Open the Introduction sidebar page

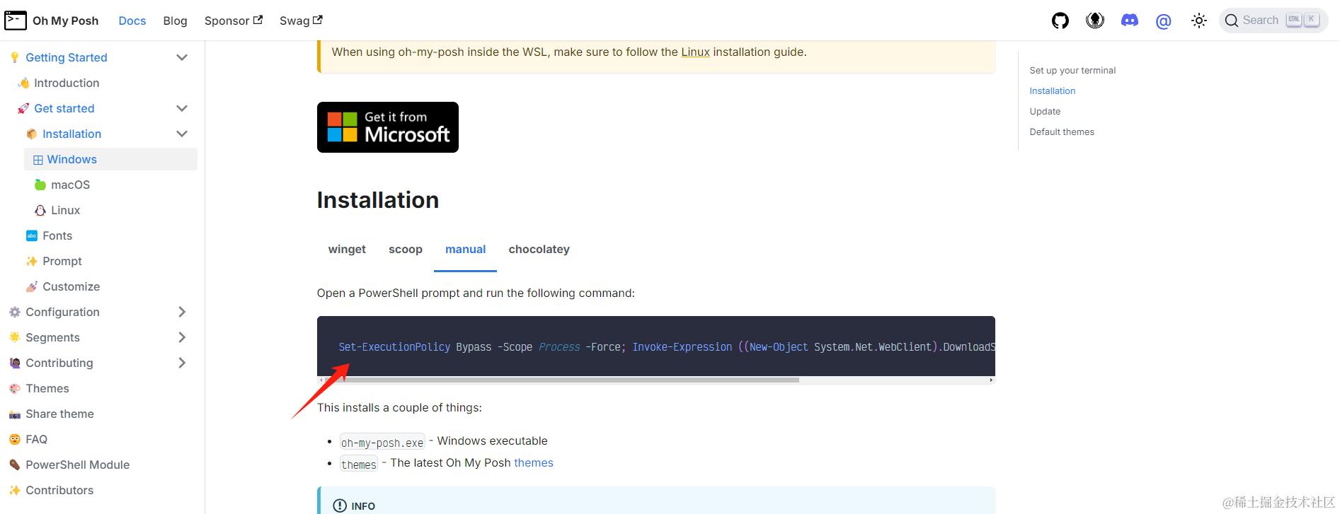67,83
